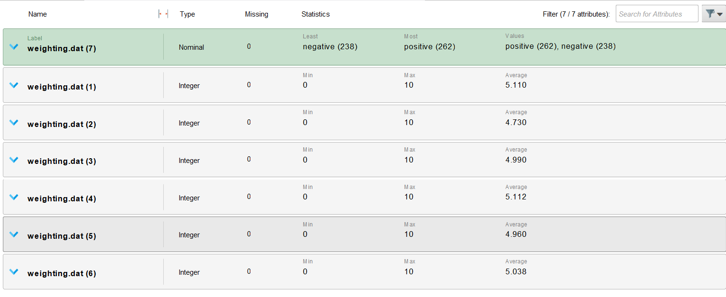Screen dimensions: 726x297
Task: Sort by the Type column header
Action: click(187, 14)
